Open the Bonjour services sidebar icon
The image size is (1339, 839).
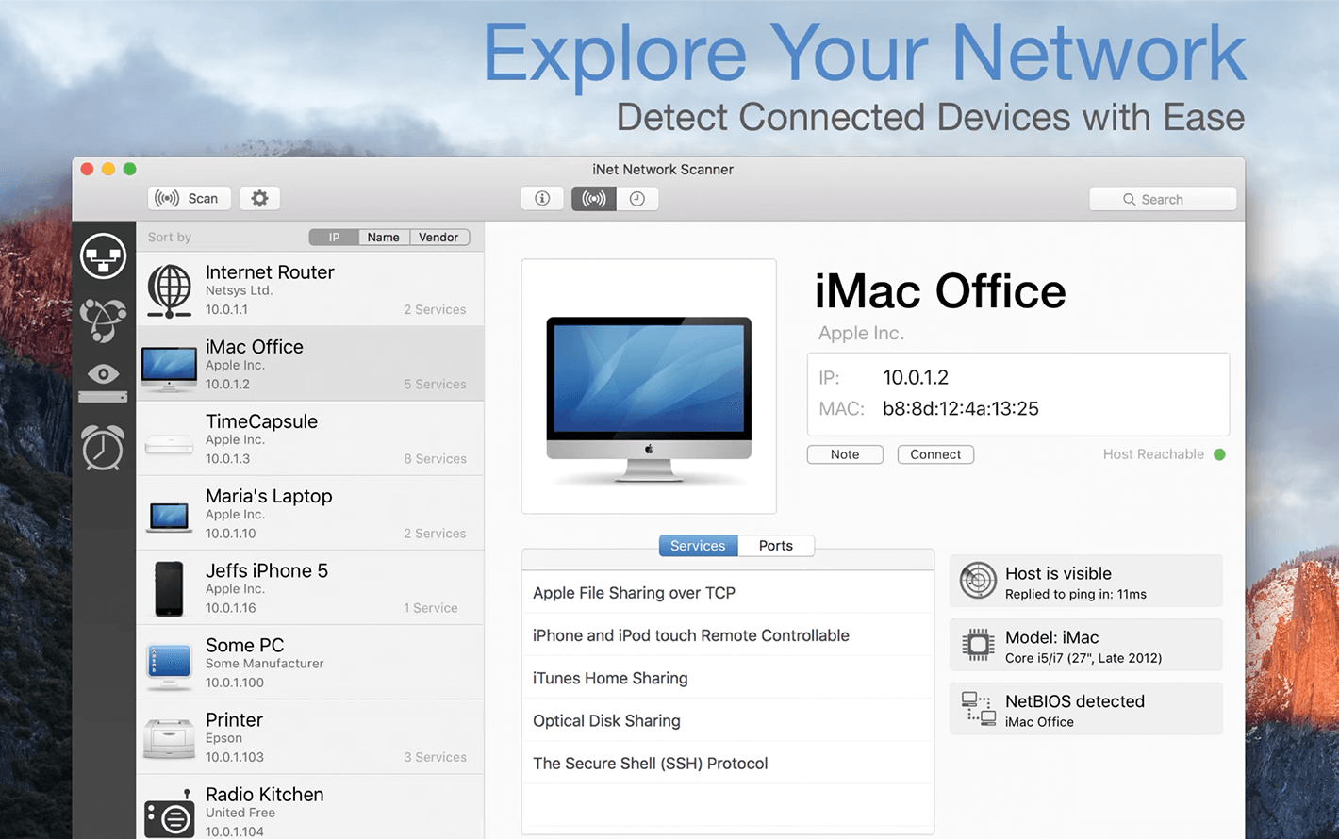click(x=103, y=320)
